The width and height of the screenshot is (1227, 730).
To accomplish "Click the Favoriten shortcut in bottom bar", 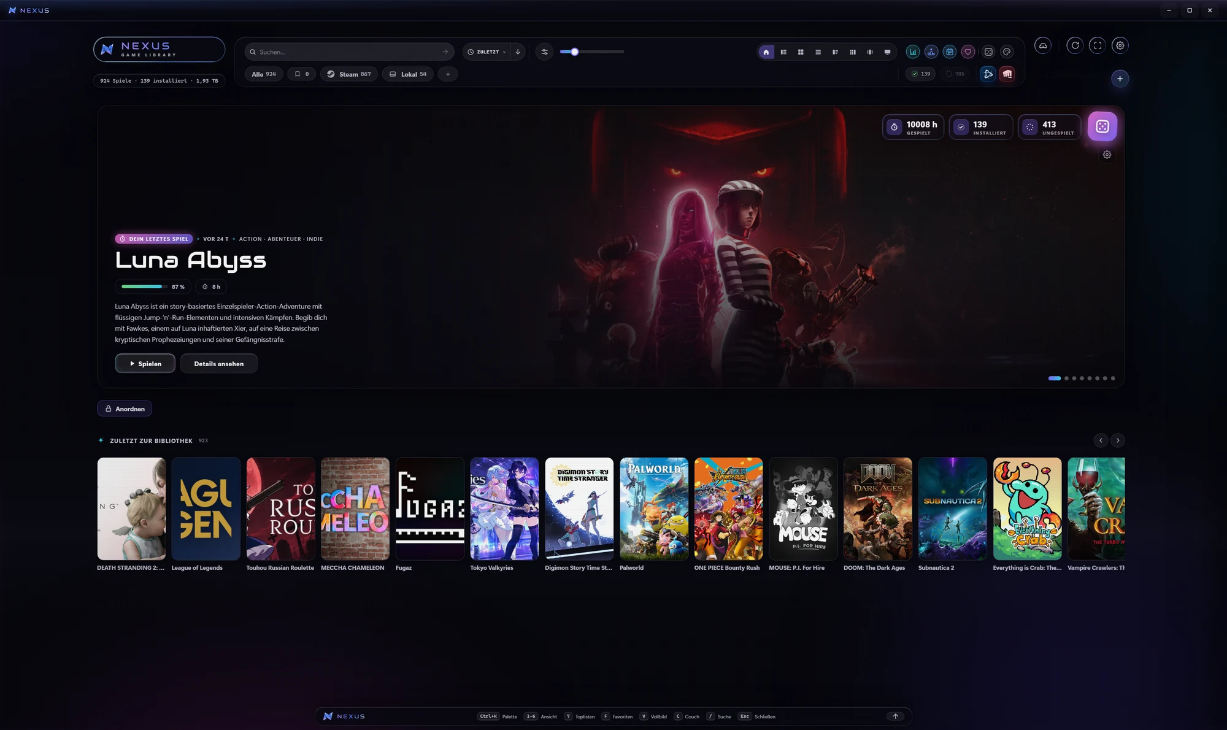I will coord(617,717).
